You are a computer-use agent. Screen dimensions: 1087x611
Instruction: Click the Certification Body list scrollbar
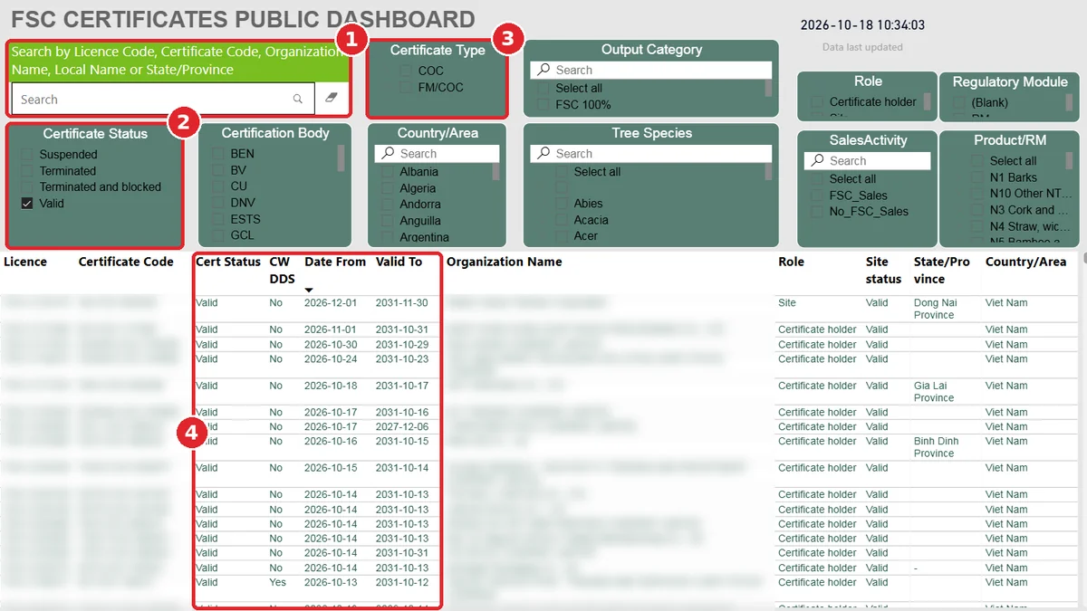tap(341, 158)
